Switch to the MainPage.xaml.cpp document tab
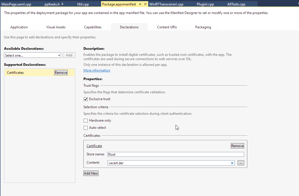This screenshot has height=196, width=299. (x=16, y=4)
